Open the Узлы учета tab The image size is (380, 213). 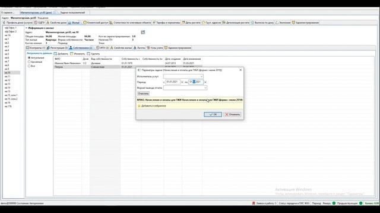coord(155,48)
